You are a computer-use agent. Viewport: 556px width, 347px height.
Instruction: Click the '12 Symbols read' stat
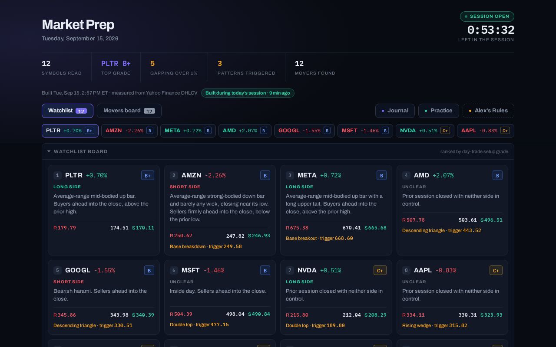[62, 67]
